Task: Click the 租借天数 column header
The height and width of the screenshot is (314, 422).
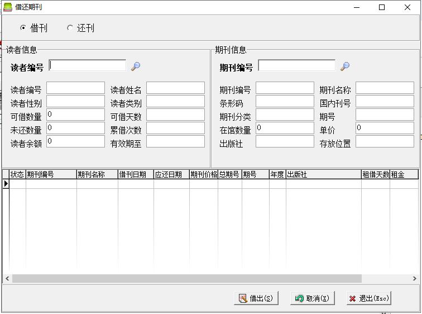Action: [376, 174]
